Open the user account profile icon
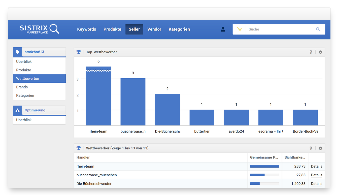Viewport: 337px width, 195px height. click(223, 29)
